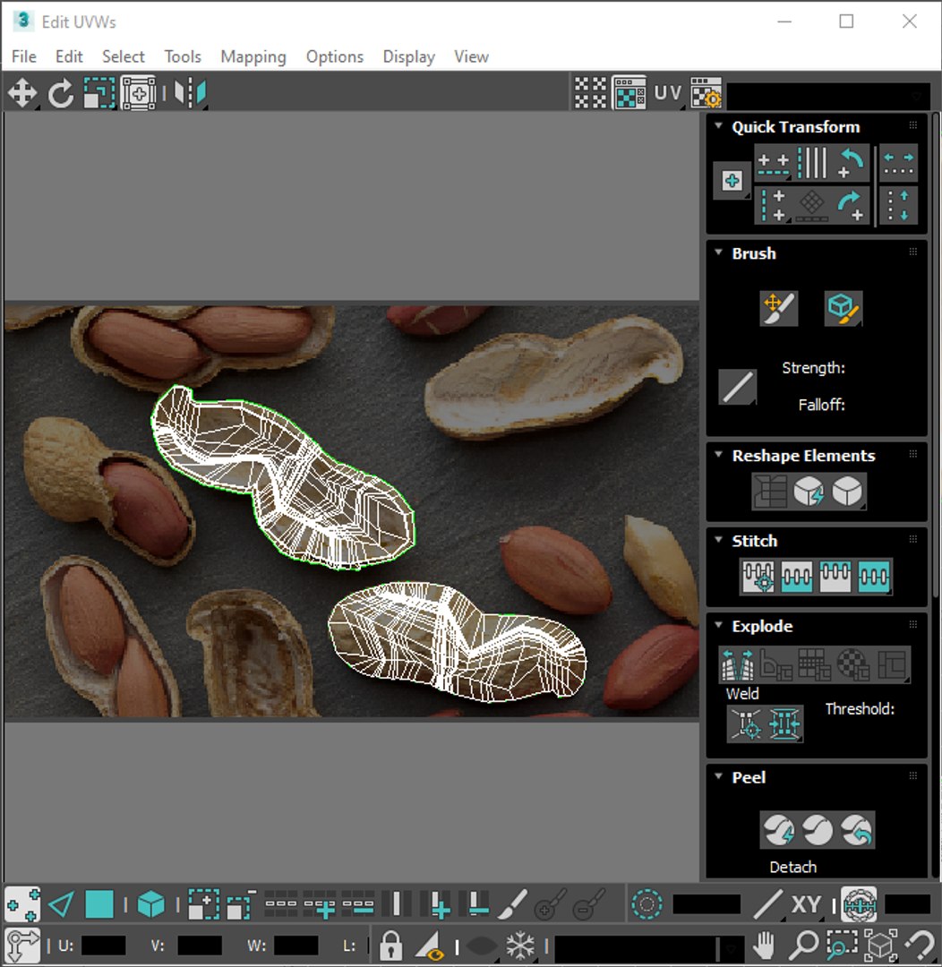Screen dimensions: 942x967
Task: Click Weld Selected icon
Action: tap(784, 723)
